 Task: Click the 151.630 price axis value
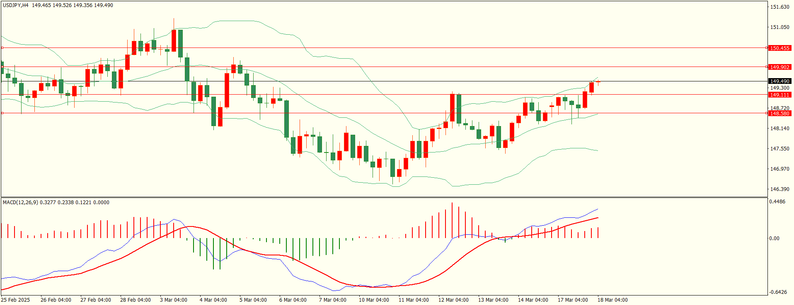click(779, 7)
